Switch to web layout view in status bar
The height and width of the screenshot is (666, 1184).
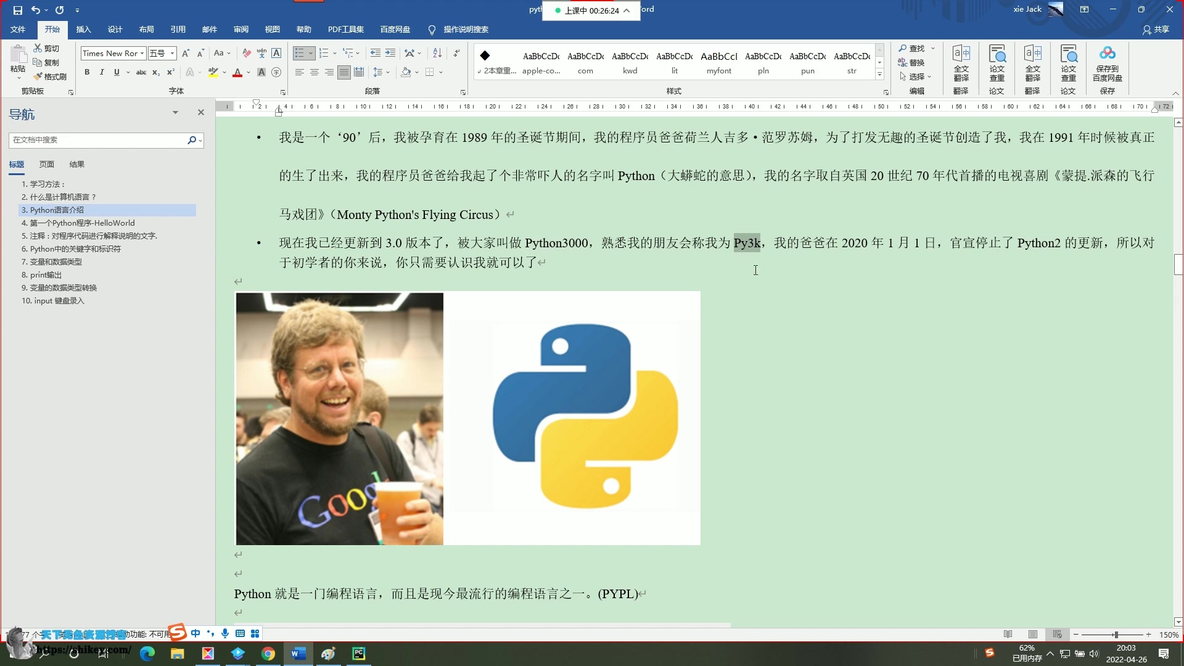click(x=1058, y=635)
